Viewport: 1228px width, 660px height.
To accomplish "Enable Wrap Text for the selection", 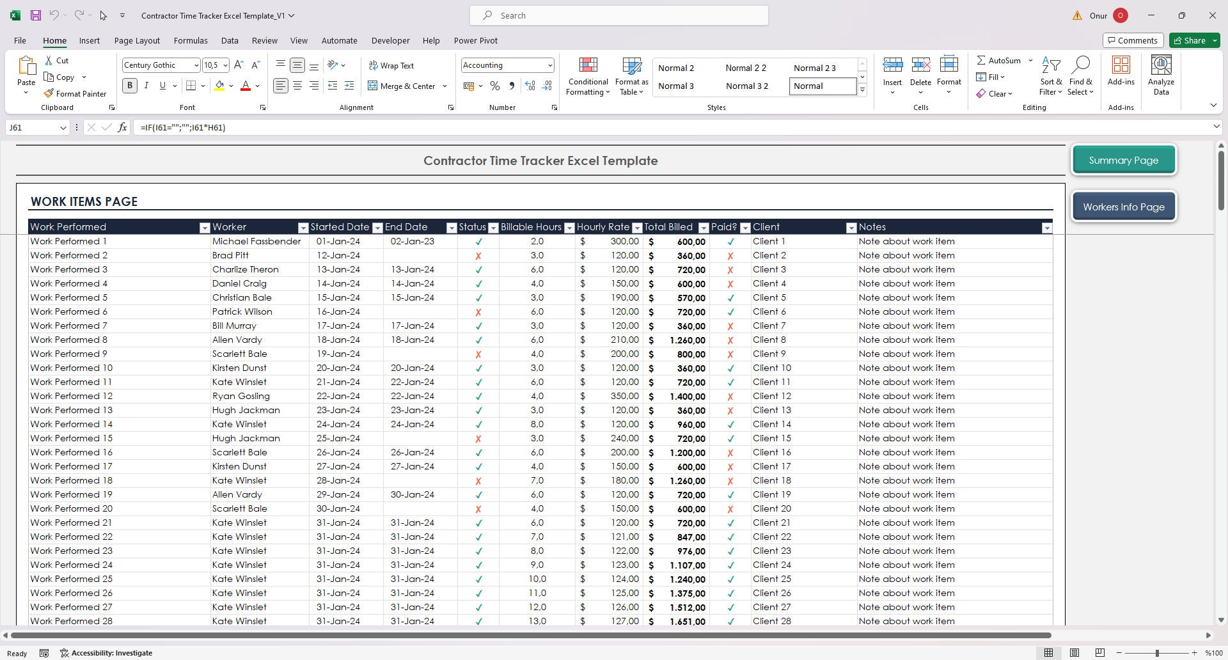I will pos(391,65).
